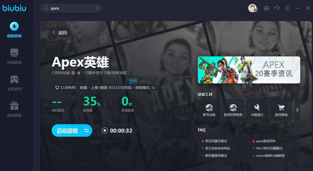Click the 00:00:32 timer
The width and height of the screenshot is (313, 171).
tap(121, 130)
